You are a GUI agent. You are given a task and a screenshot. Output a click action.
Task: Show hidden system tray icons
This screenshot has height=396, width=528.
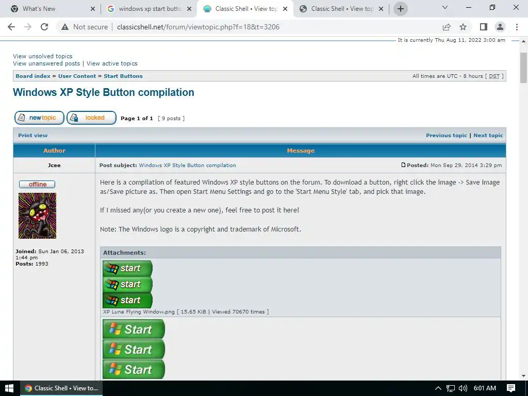pyautogui.click(x=438, y=388)
